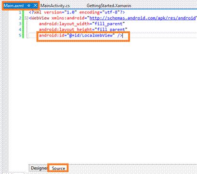
Task: Switch to the Source view tab
Action: click(x=58, y=168)
